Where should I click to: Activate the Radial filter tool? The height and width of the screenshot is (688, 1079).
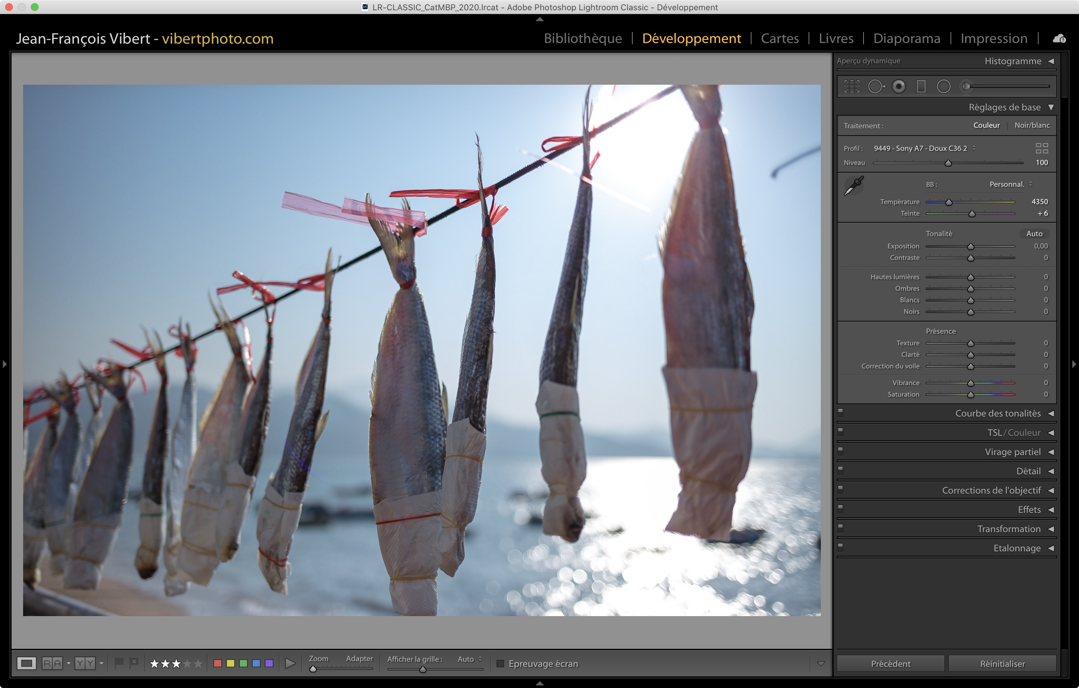point(943,86)
